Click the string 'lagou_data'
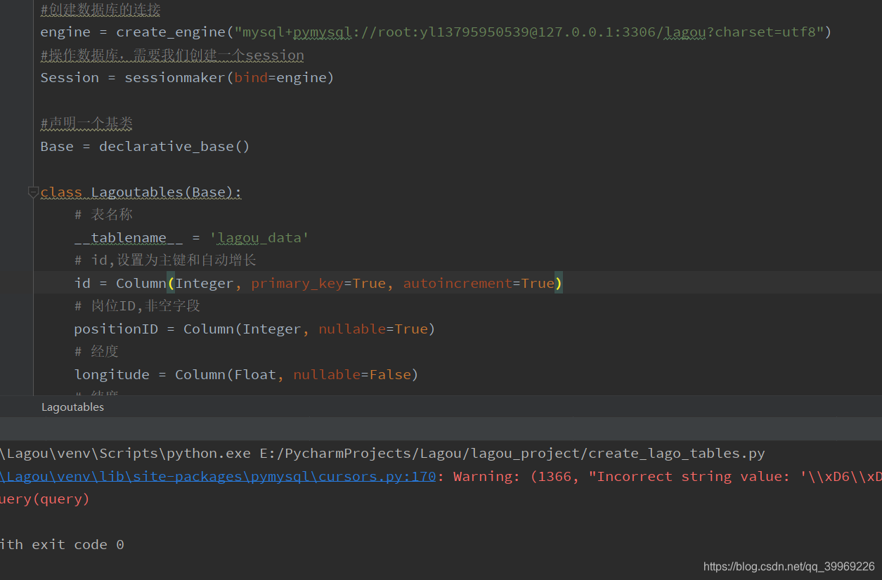This screenshot has height=580, width=882. (259, 238)
